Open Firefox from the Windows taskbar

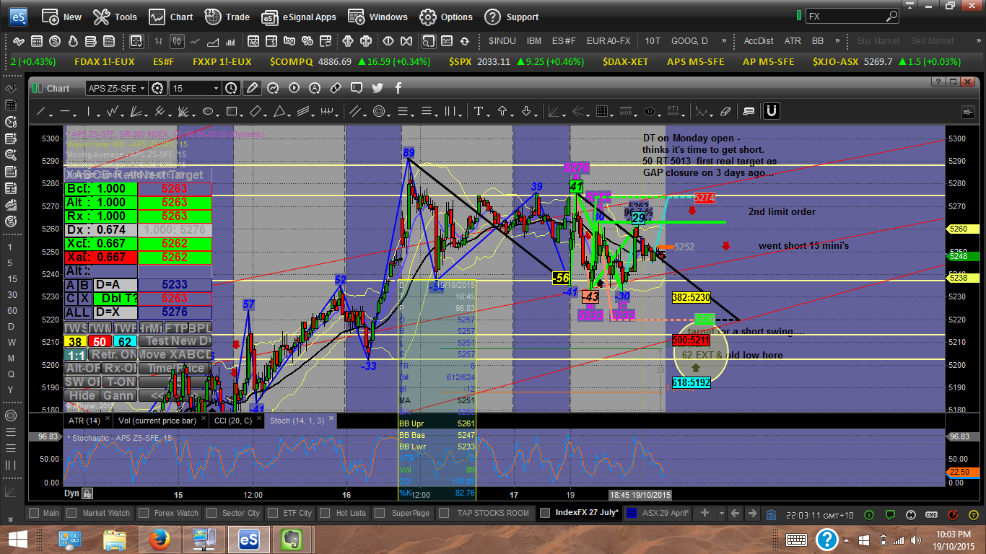coord(160,539)
